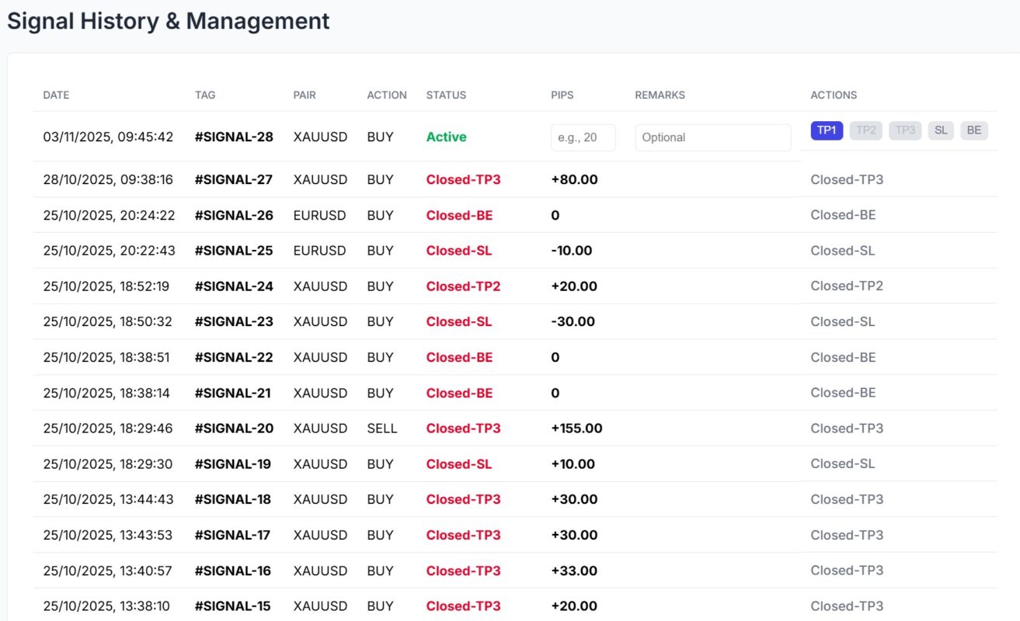
Task: Click the TP1 button for SIGNAL-28
Action: [x=827, y=130]
